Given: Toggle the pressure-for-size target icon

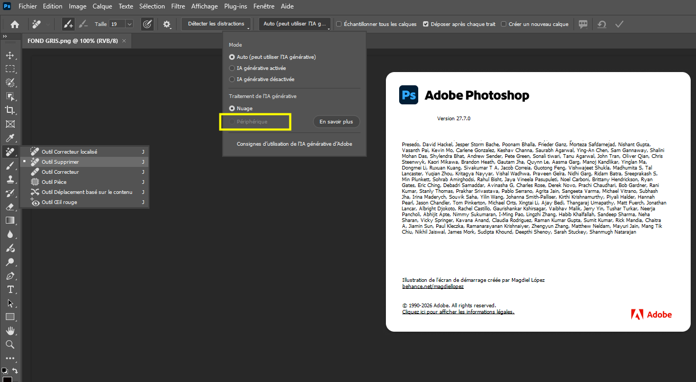Looking at the screenshot, I should (x=148, y=24).
